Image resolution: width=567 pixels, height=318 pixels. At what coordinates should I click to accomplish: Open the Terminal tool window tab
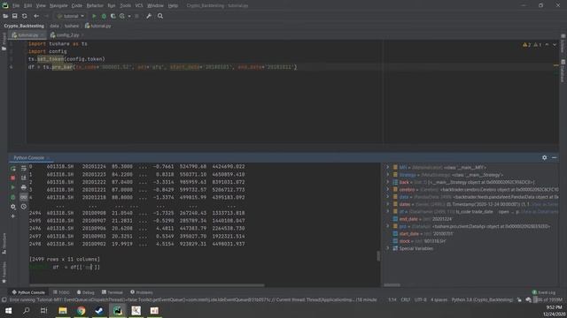click(x=113, y=292)
